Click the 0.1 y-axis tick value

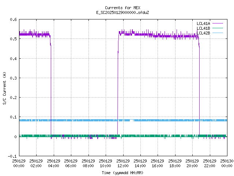[13, 117]
